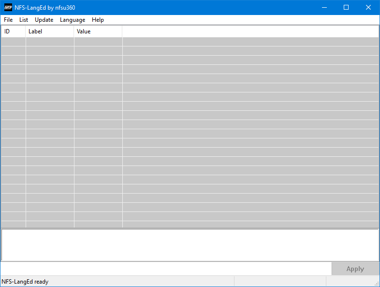This screenshot has height=287, width=380.
Task: Open the File menu
Action: [x=8, y=20]
